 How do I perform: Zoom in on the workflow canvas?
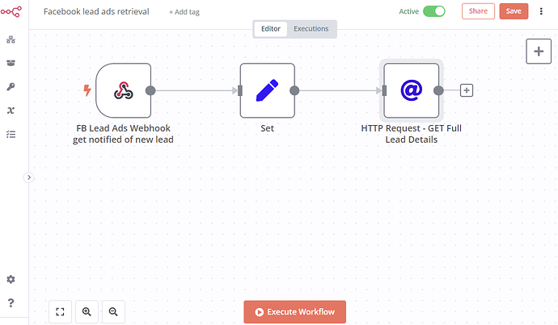[x=87, y=311]
